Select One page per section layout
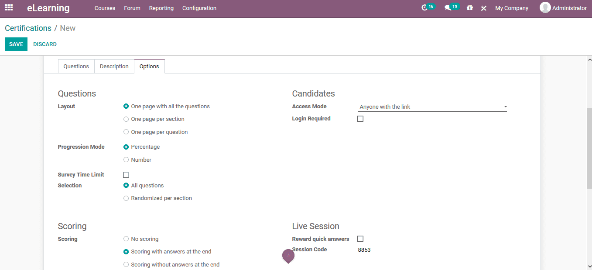 (x=126, y=119)
